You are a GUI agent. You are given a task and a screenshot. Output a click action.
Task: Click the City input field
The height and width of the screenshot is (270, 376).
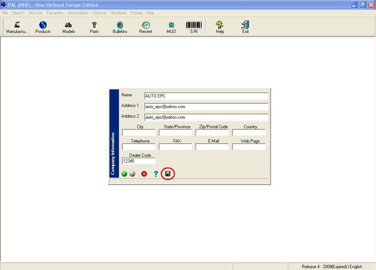[x=139, y=133]
